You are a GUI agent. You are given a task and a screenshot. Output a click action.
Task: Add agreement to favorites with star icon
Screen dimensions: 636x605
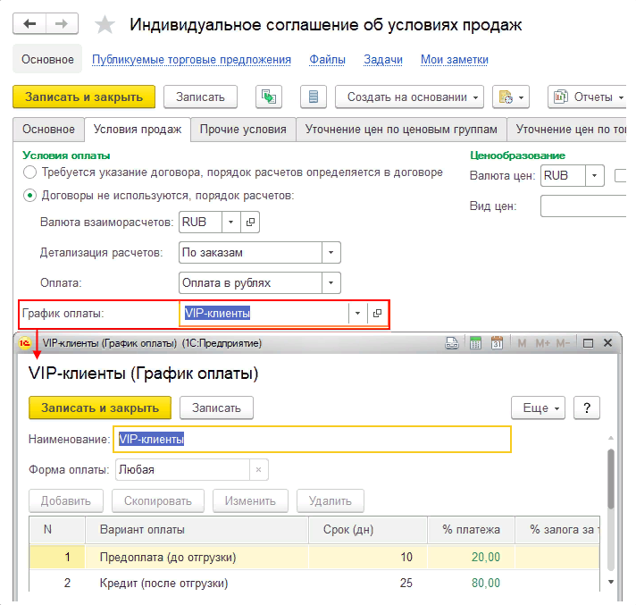105,25
